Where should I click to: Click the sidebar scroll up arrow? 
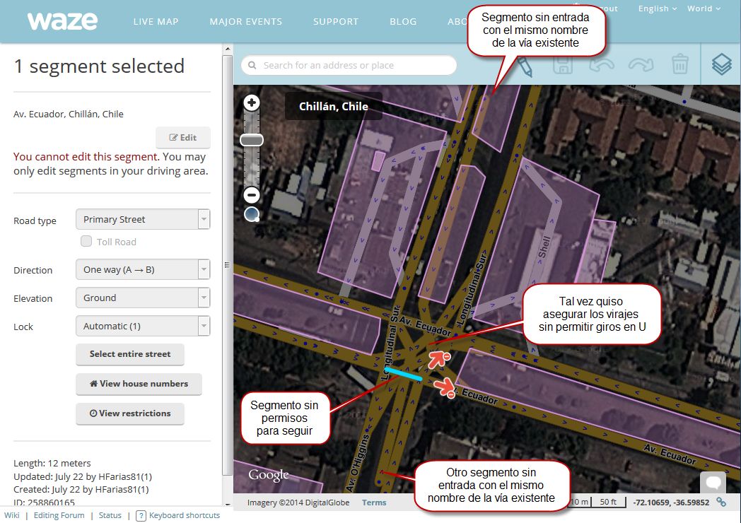(x=227, y=49)
